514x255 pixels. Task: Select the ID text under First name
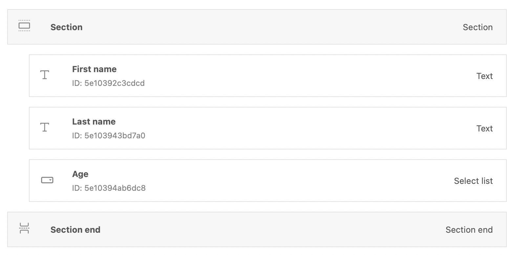108,83
